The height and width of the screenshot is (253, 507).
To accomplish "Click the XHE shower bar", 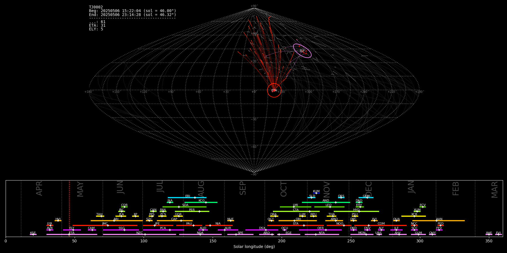I will click(489, 234).
